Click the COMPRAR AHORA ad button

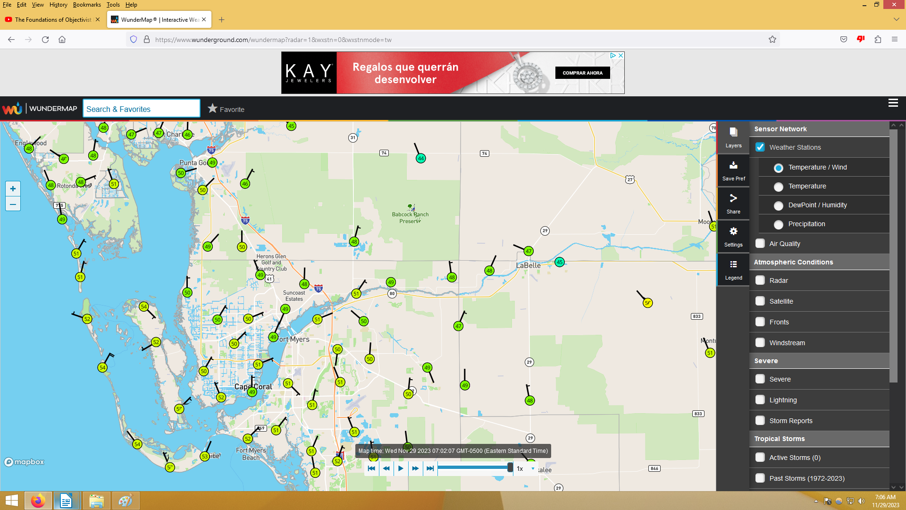tap(582, 73)
